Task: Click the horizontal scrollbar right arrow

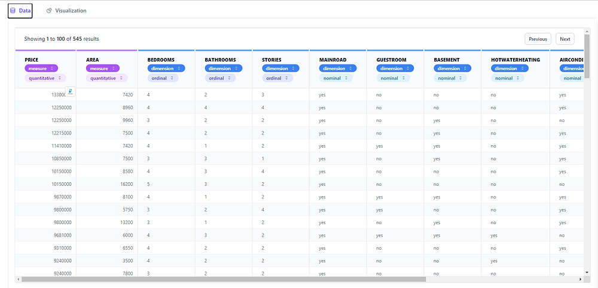Action: click(581, 279)
